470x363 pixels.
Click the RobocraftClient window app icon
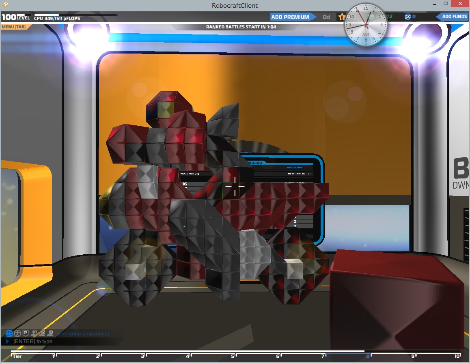pyautogui.click(x=5, y=5)
